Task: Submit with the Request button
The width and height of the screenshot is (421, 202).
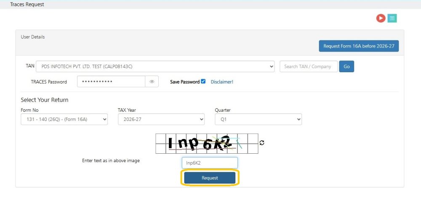Action: 210,178
